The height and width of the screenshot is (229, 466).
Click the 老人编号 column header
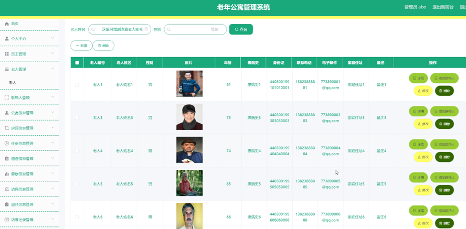tap(98, 62)
